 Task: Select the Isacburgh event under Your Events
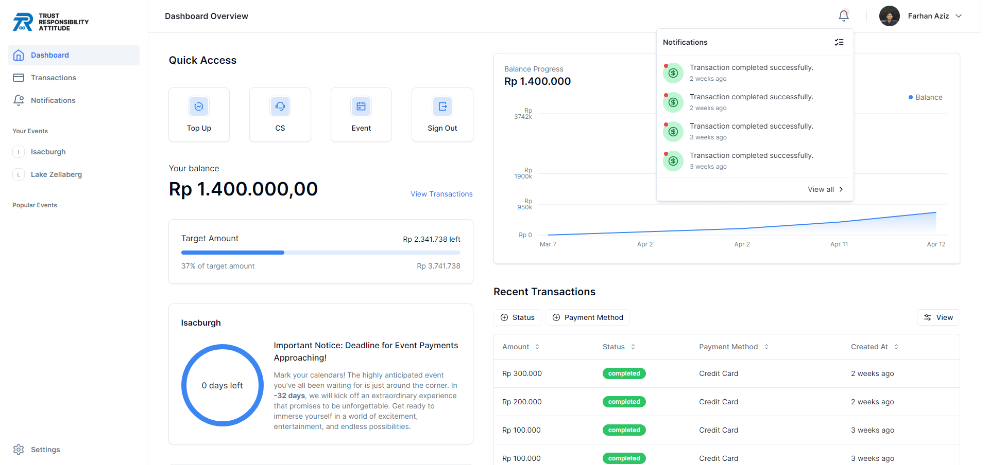pyautogui.click(x=48, y=152)
